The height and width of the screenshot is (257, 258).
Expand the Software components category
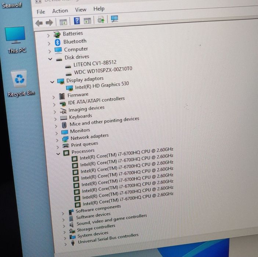(63, 214)
